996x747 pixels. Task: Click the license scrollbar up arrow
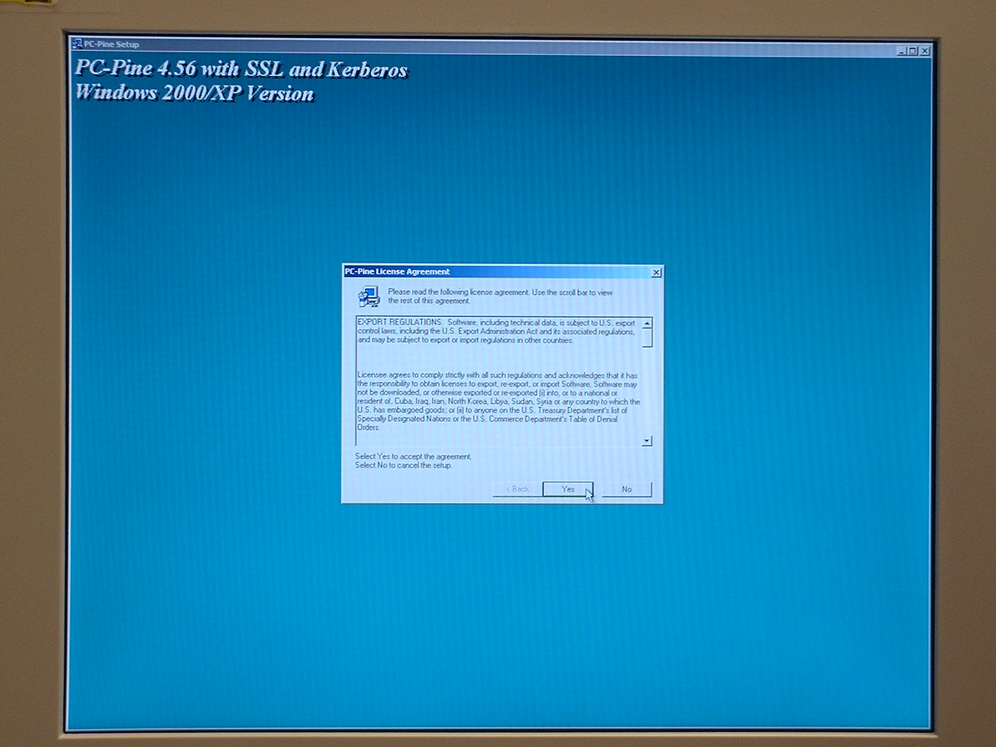click(x=647, y=324)
